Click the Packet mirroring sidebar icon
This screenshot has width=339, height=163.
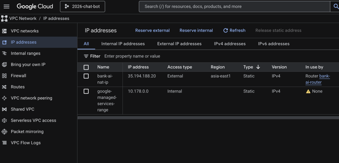click(x=4, y=132)
